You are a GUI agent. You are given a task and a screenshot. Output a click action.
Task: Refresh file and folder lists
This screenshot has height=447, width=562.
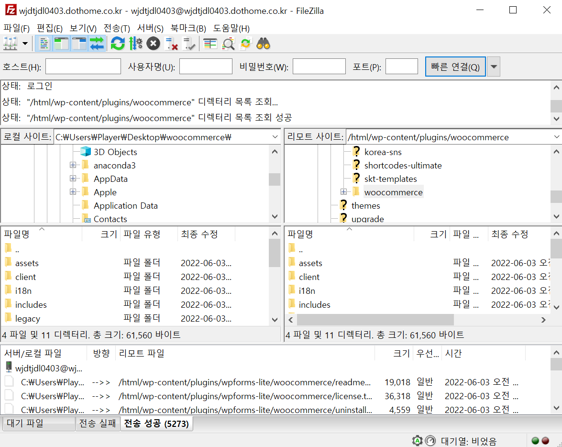(x=118, y=44)
